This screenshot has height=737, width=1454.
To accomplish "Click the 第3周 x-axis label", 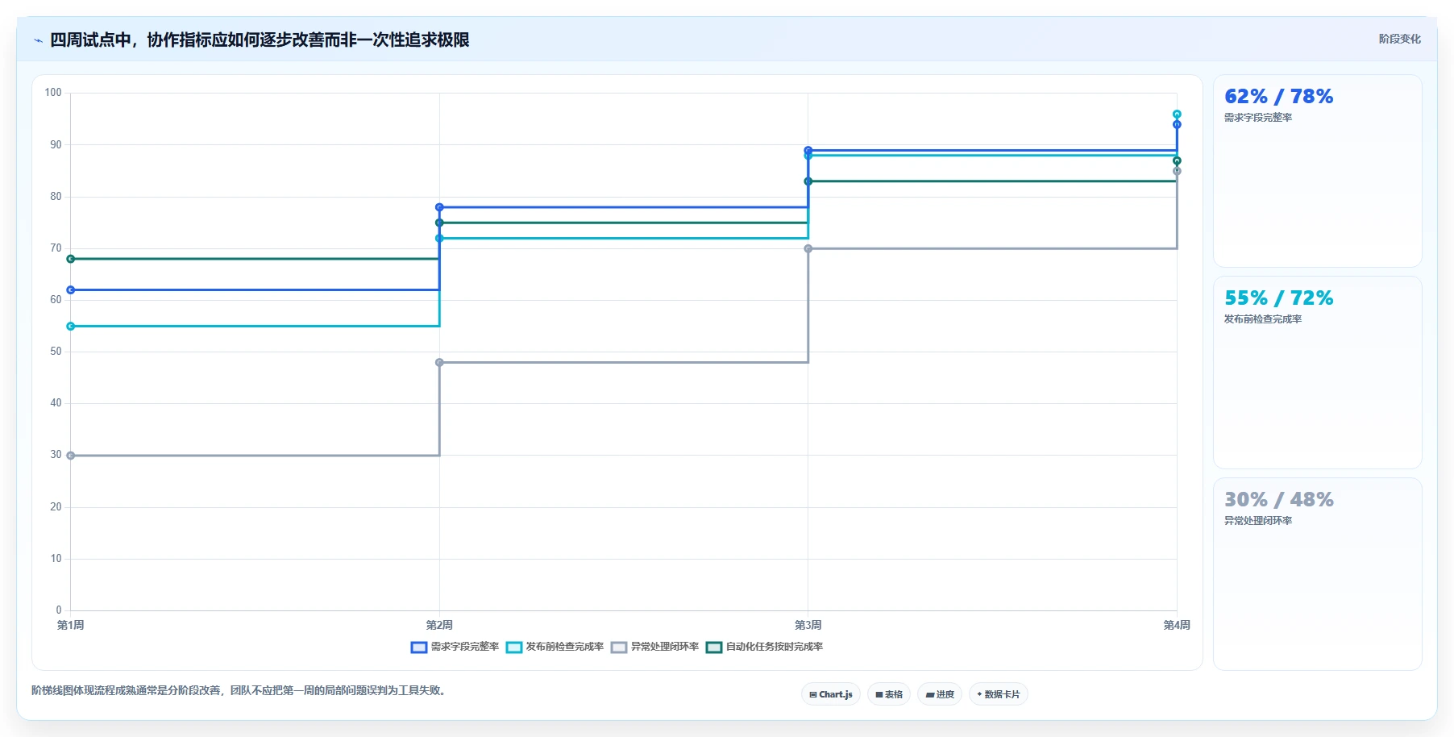I will pos(808,625).
